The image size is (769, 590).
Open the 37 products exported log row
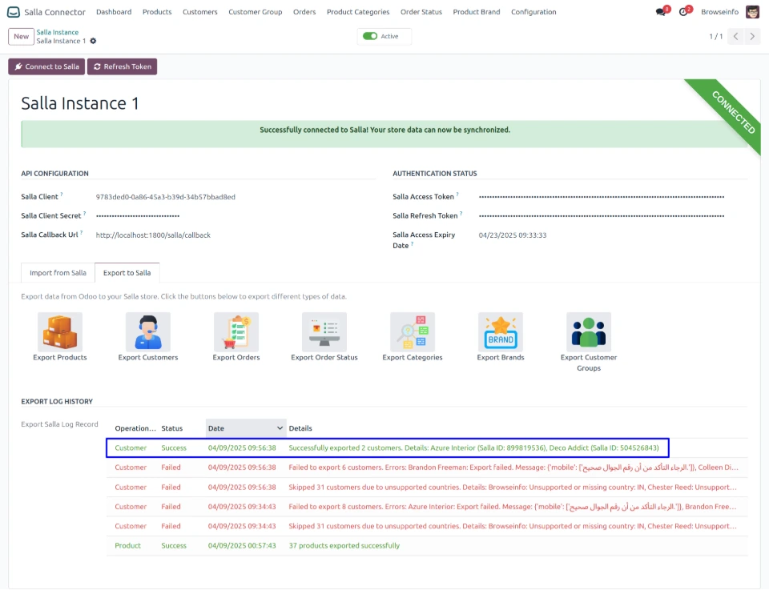coord(344,546)
